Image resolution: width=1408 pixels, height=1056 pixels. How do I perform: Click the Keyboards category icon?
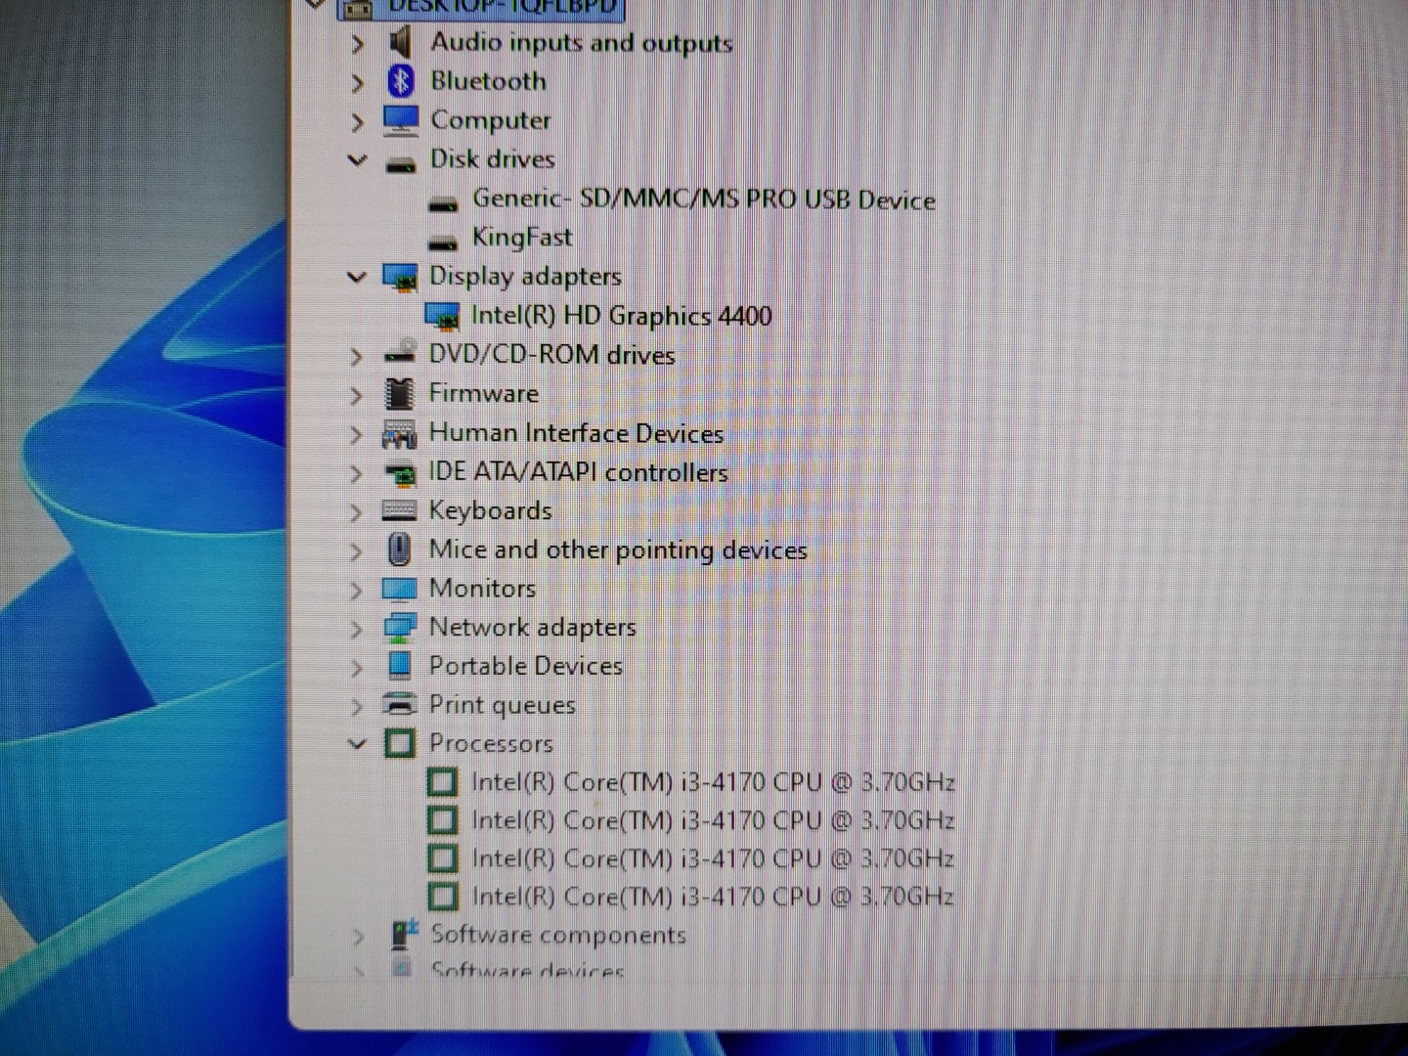coord(399,510)
